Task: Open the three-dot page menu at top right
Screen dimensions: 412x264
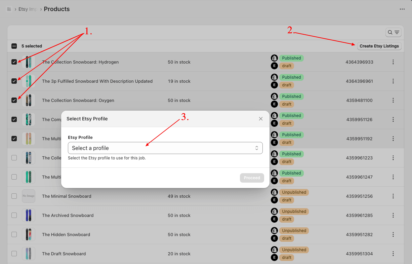Action: [402, 9]
